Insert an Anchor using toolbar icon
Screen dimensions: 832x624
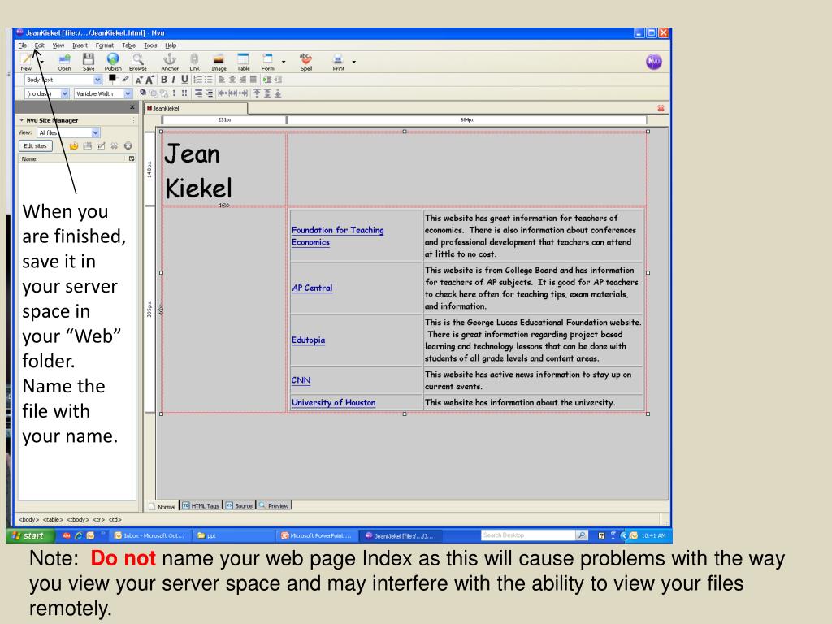click(x=170, y=62)
